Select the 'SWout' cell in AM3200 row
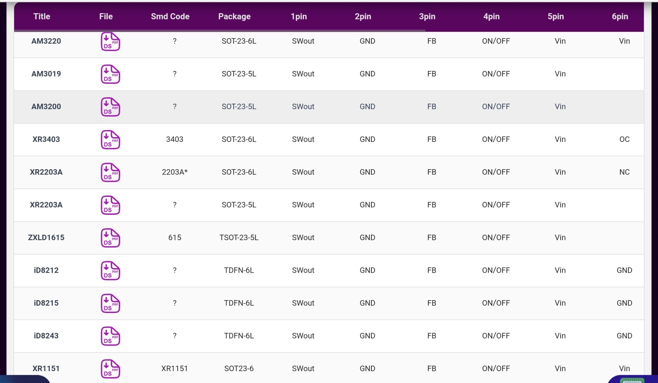Viewport: 658px width, 383px height. point(303,106)
